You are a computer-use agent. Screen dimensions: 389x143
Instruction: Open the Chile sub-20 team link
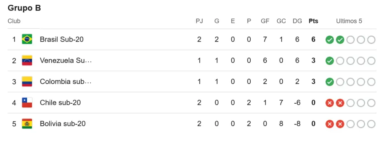[x=60, y=103]
